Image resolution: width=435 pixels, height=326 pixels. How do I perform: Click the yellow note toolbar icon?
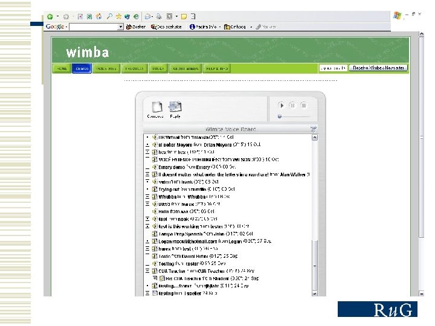[x=184, y=17]
